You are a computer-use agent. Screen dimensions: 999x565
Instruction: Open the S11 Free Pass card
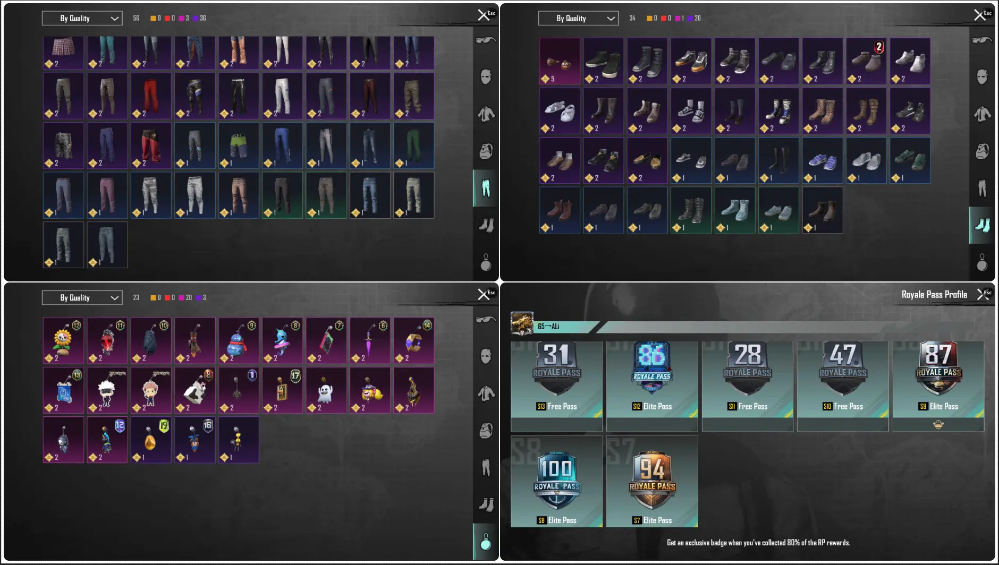tap(748, 386)
